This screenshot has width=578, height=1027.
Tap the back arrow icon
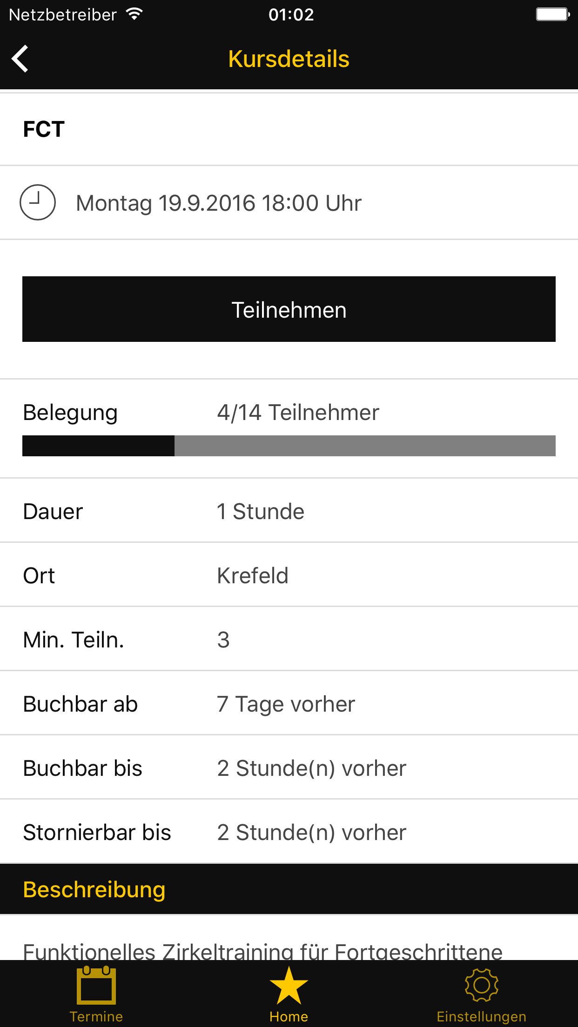pos(20,59)
